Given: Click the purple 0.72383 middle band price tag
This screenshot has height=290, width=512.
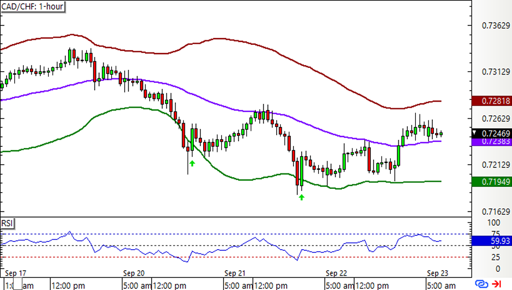Looking at the screenshot, I should 492,142.
